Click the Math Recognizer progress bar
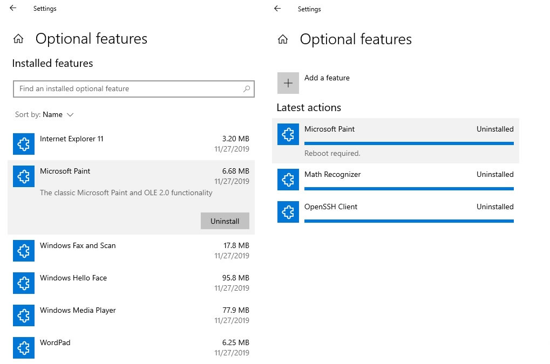 [x=409, y=189]
